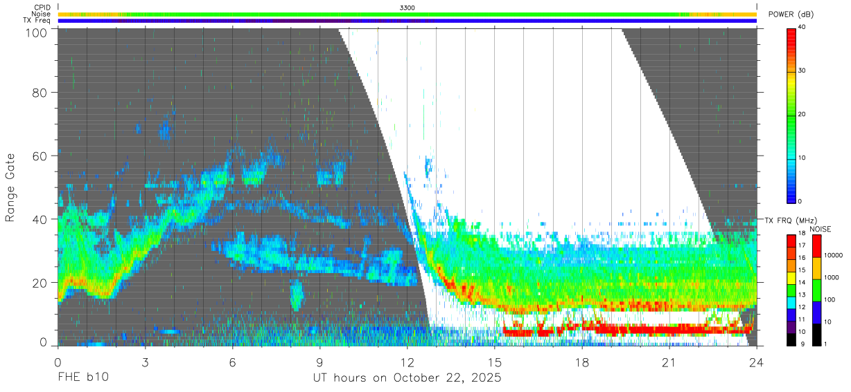Click the green-orange Noise strip above the plot
Image resolution: width=851 pixels, height=392 pixels.
(407, 14)
